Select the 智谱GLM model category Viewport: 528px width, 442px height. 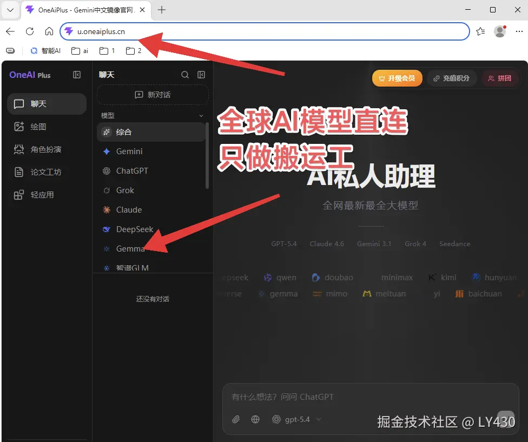151,267
